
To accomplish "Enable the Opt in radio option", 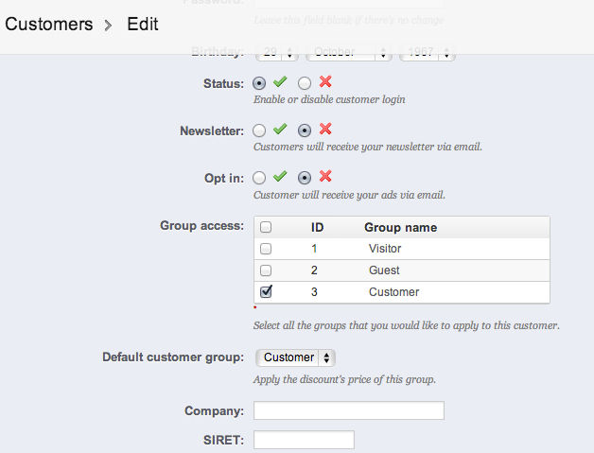I will 260,177.
